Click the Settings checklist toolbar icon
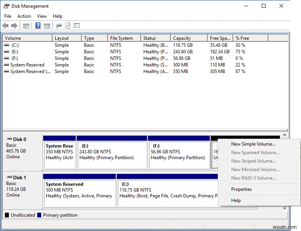The width and height of the screenshot is (301, 231). tap(77, 25)
